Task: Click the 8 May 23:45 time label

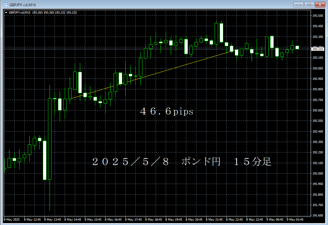Action: [x=254, y=220]
